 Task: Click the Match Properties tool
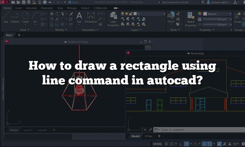(x=191, y=19)
